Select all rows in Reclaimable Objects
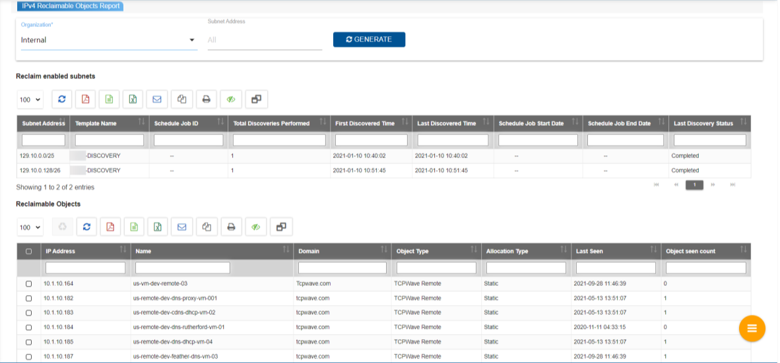This screenshot has width=780, height=363. pos(28,251)
